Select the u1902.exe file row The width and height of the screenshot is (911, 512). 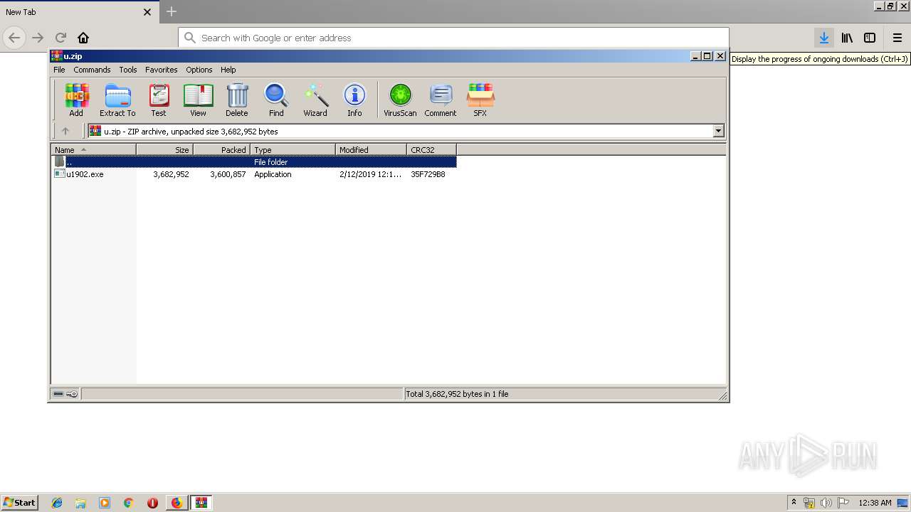coord(254,174)
